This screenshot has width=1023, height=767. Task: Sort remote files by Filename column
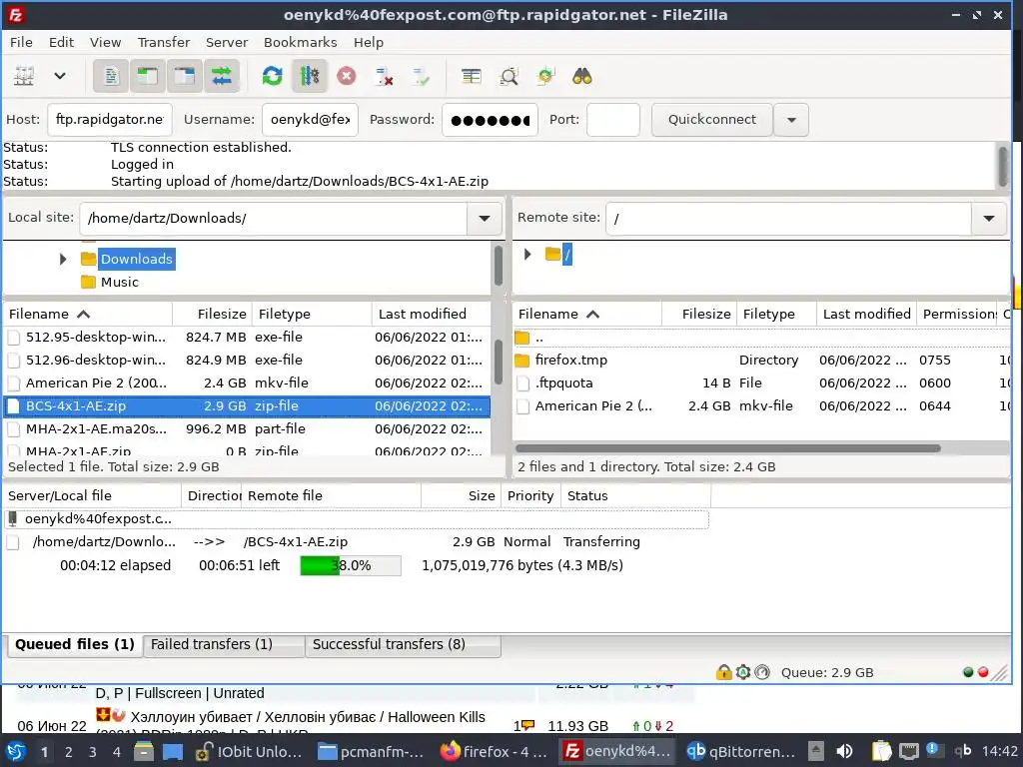(587, 314)
